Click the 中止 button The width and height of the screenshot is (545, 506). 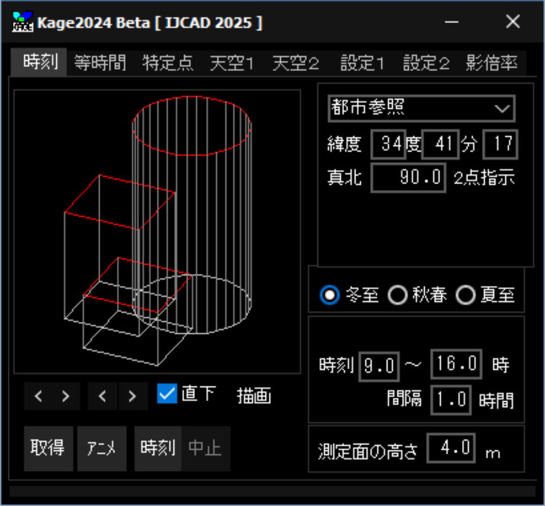(x=205, y=449)
